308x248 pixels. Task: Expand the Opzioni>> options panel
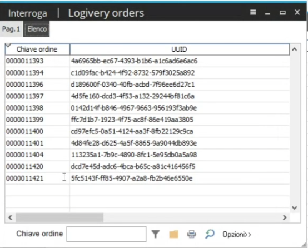(237, 235)
